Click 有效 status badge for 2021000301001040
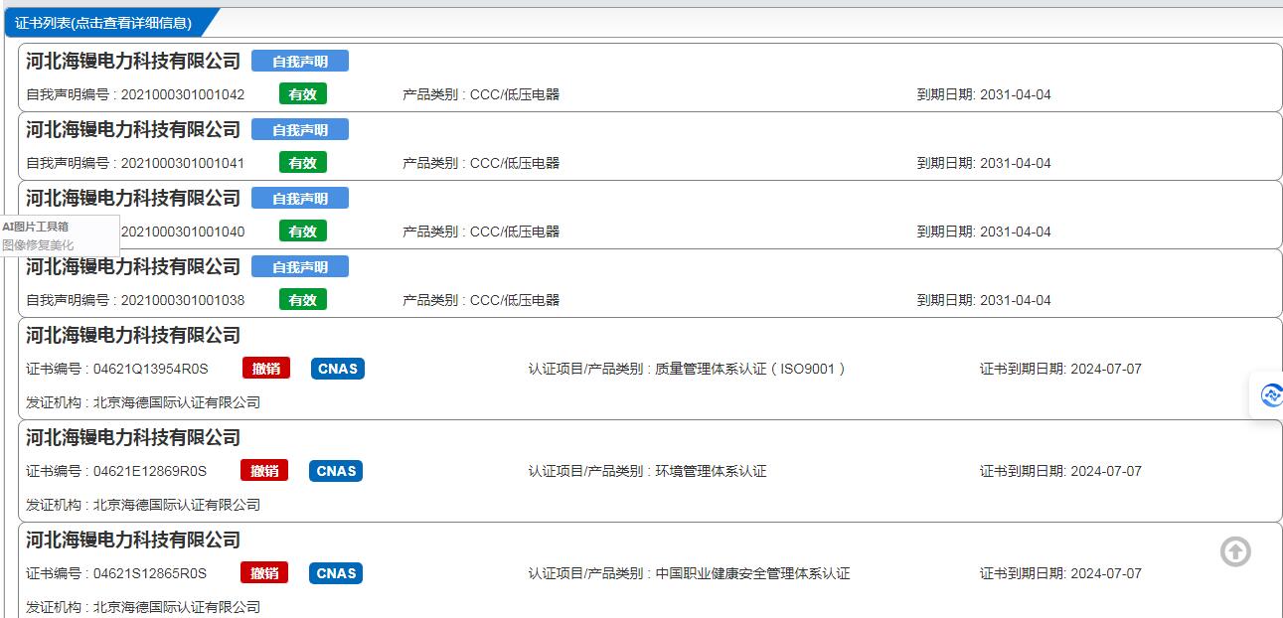1283x618 pixels. 302,232
